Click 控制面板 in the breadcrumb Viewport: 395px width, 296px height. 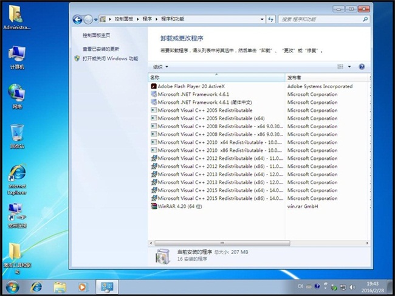[124, 19]
